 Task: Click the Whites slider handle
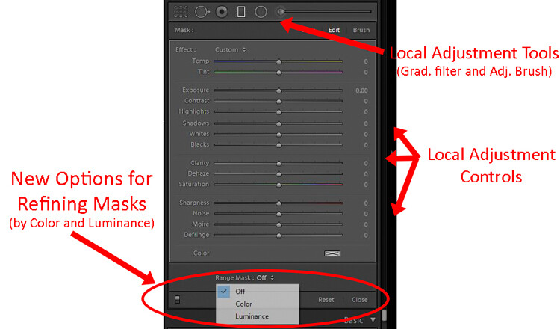tap(279, 134)
